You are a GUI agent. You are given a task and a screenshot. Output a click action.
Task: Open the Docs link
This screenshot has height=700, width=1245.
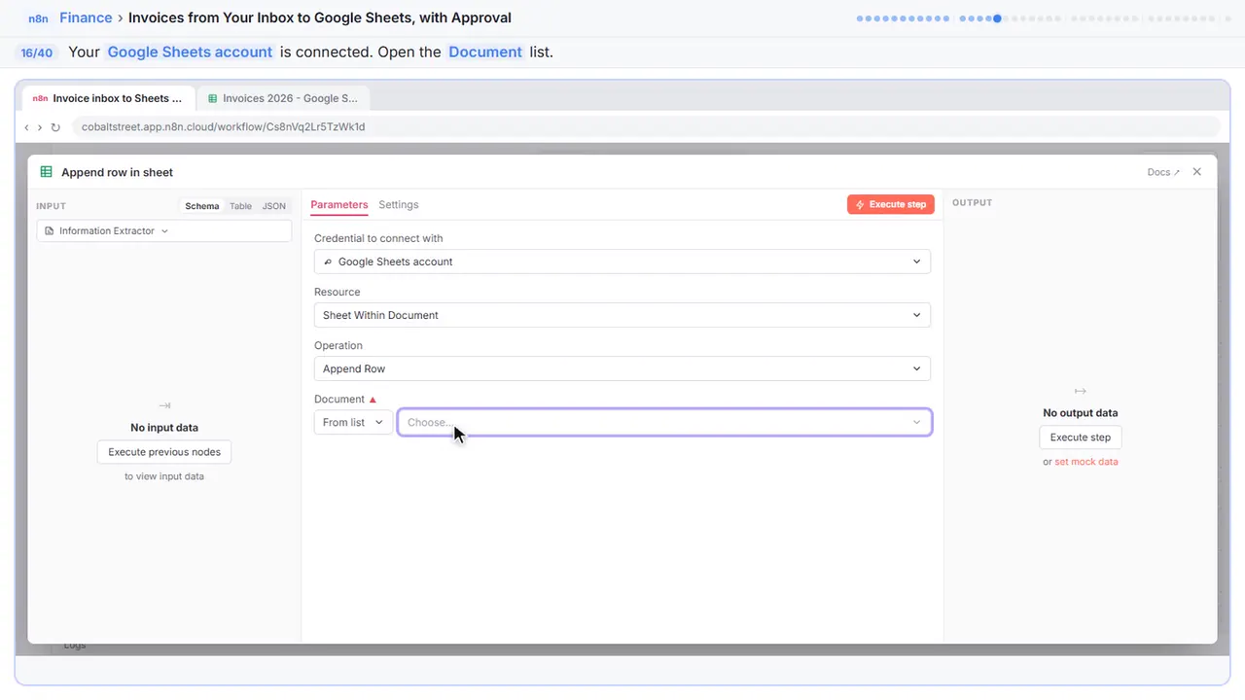(1163, 172)
